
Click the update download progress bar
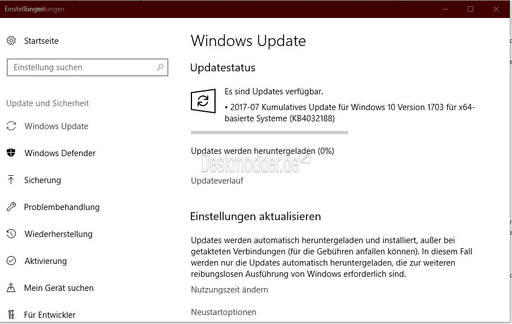(x=269, y=133)
